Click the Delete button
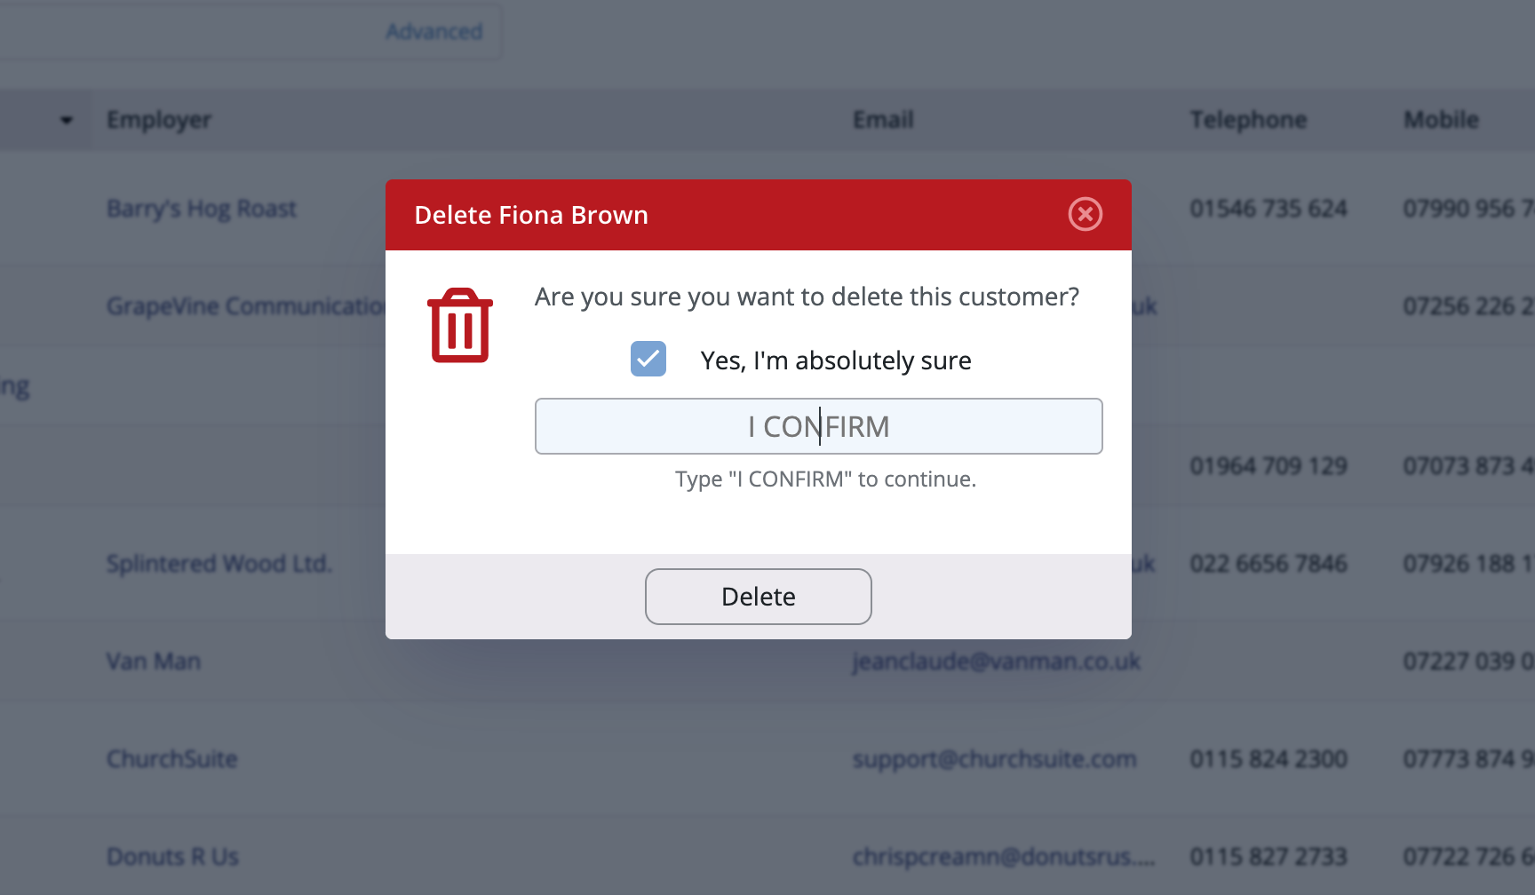Screen dimensions: 1535x895 coord(758,597)
